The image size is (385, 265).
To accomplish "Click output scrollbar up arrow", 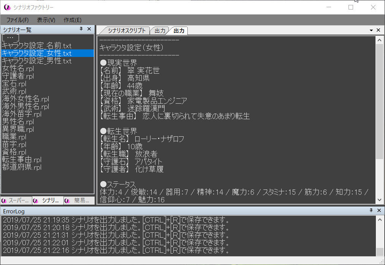I will tap(379, 40).
